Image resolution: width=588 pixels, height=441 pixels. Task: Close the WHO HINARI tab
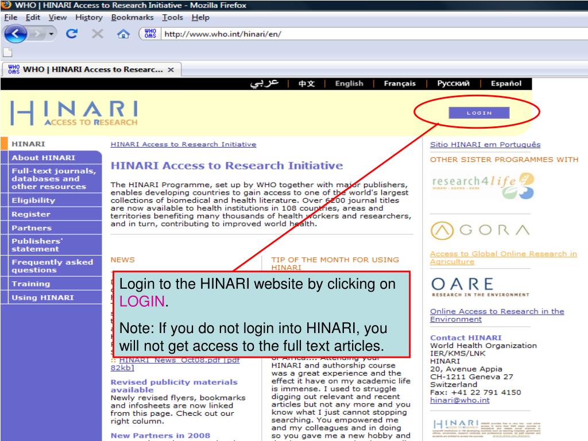point(171,69)
